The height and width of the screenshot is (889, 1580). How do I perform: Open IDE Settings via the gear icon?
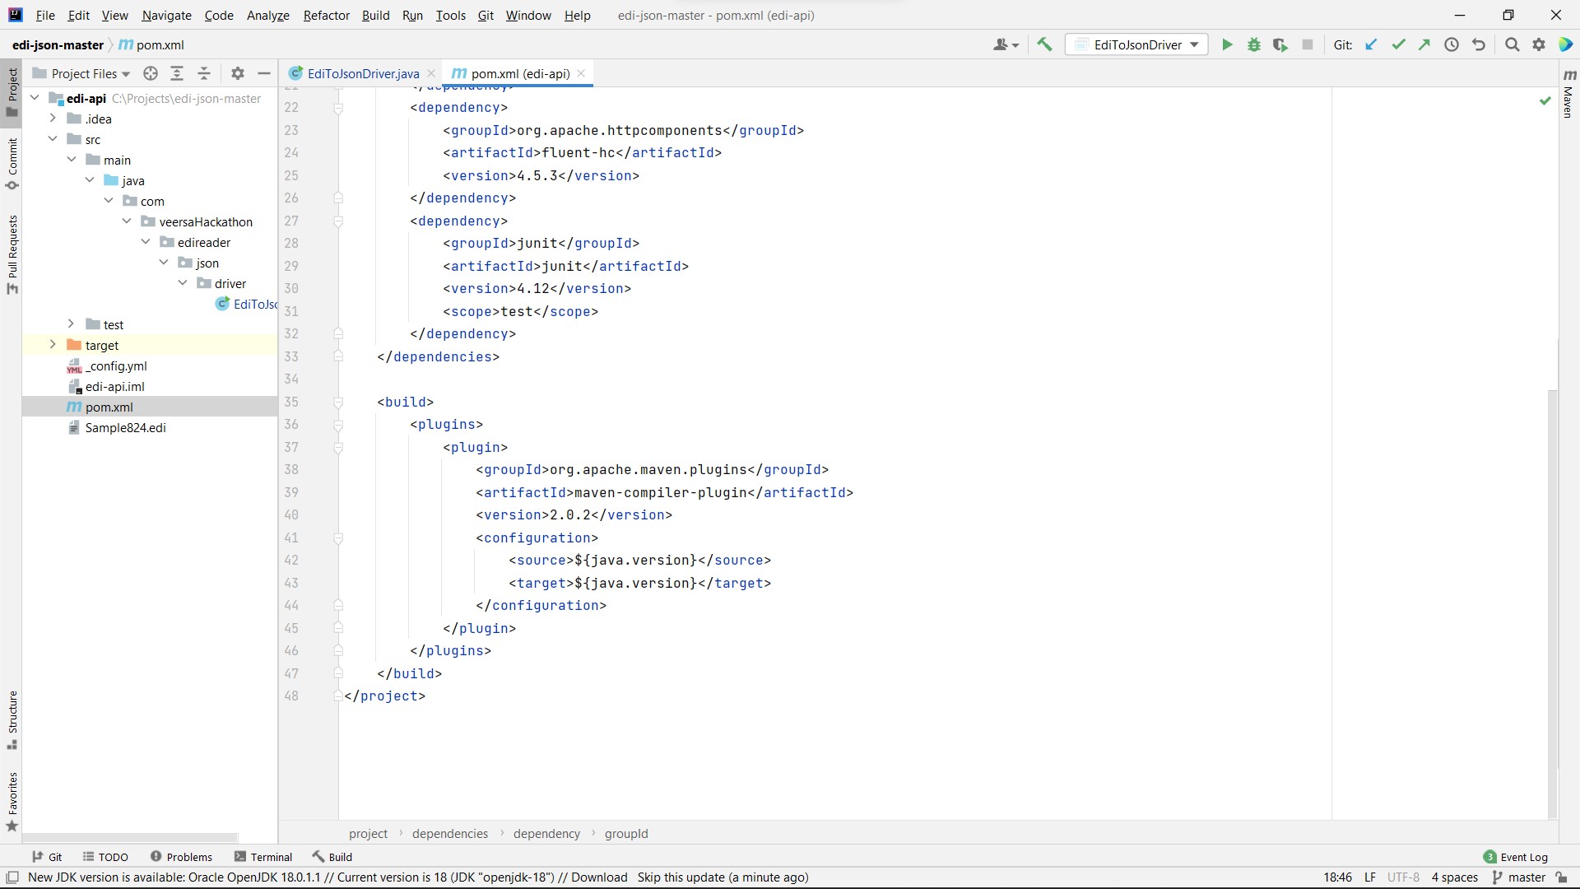1538,44
